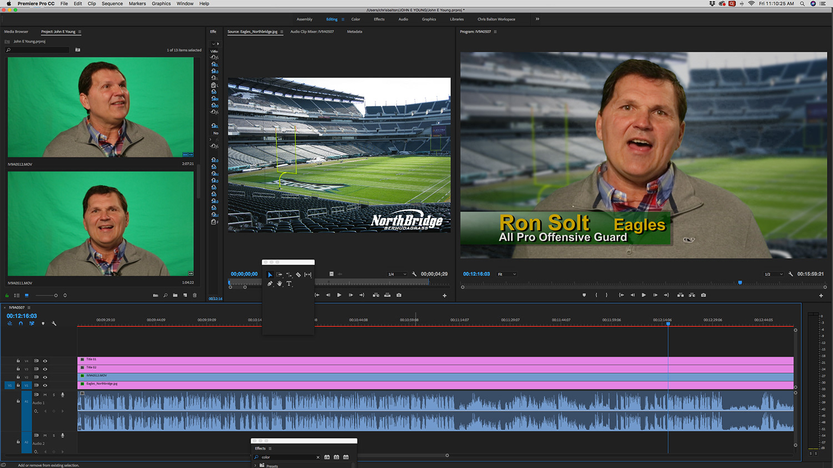Solo the Audio 2 track

coord(54,435)
